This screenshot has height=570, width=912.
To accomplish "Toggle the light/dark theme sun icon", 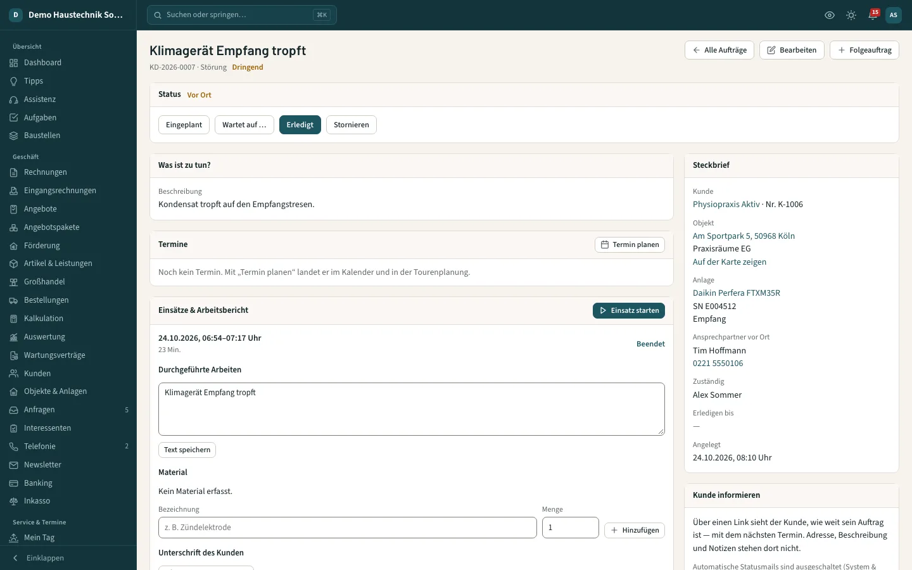I will click(851, 15).
